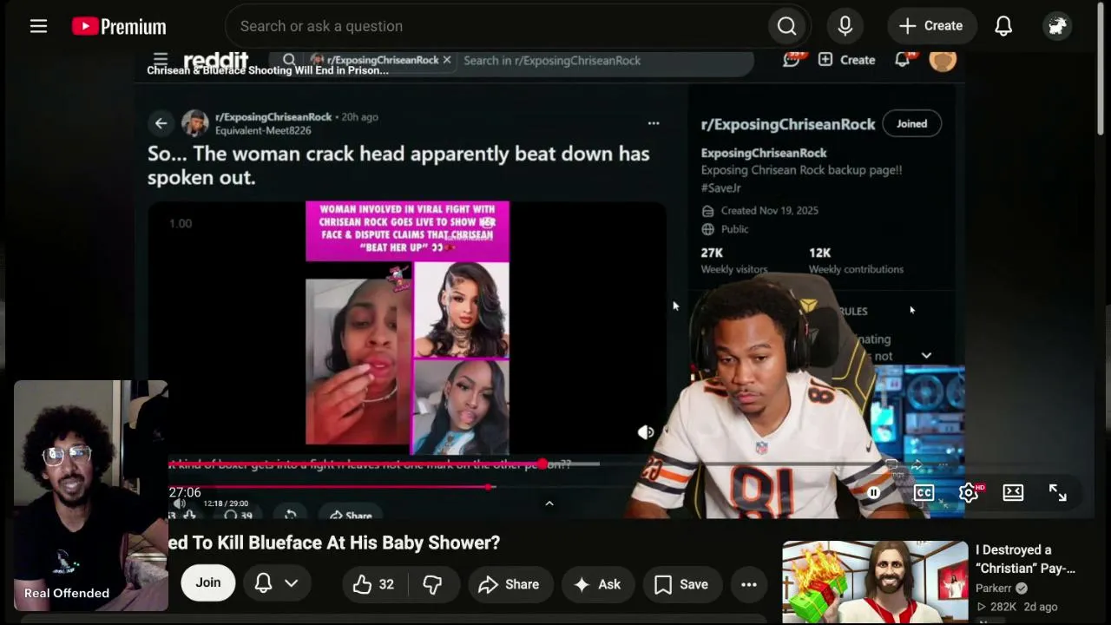Dislike this video
This screenshot has width=1111, height=625.
click(432, 584)
